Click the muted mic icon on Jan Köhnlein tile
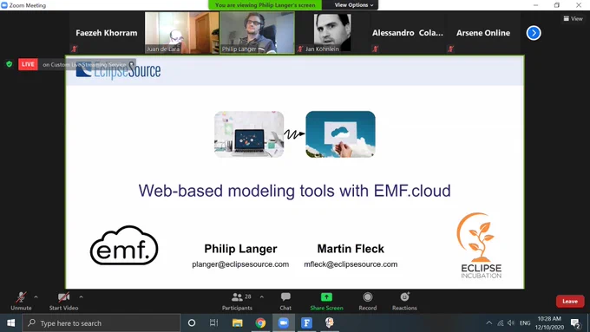The width and height of the screenshot is (590, 332). point(300,49)
